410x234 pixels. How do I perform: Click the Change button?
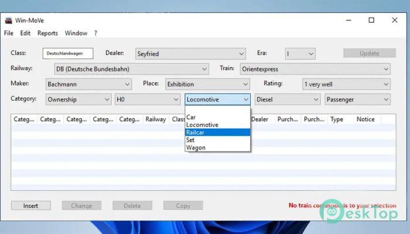coord(81,205)
